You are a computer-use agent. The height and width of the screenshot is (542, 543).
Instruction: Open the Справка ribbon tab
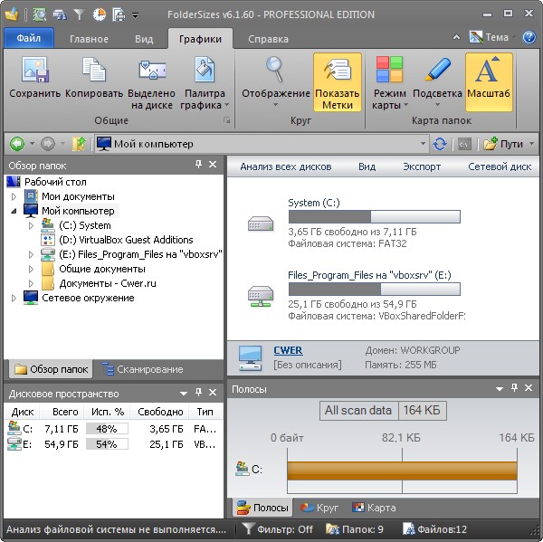click(268, 39)
